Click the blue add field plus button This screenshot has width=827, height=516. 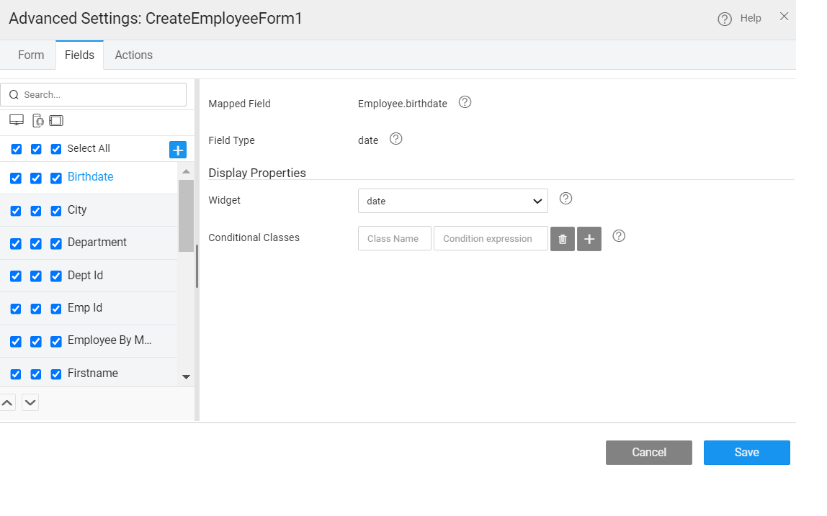click(x=178, y=149)
